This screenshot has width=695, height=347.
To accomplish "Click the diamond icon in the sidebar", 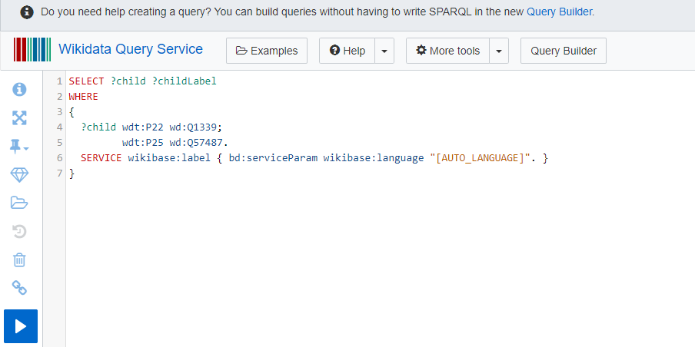I will coord(20,175).
